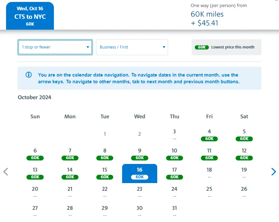
Task: Click the 60K badge under October 10
Action: tap(174, 158)
